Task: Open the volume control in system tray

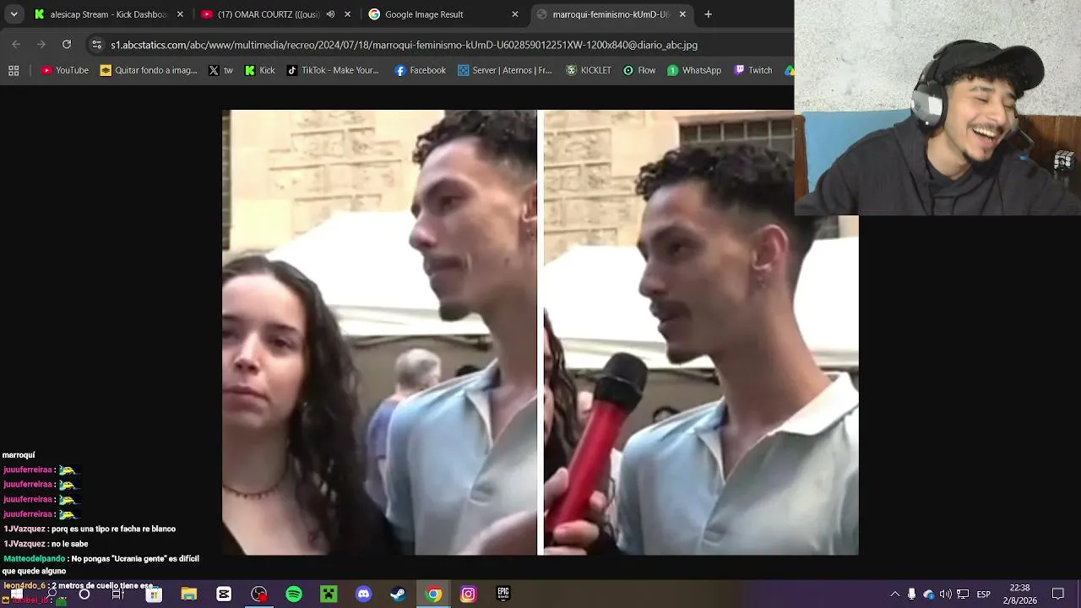Action: 946,594
